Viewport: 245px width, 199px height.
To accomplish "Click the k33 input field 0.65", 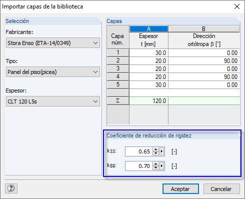I will (x=139, y=151).
